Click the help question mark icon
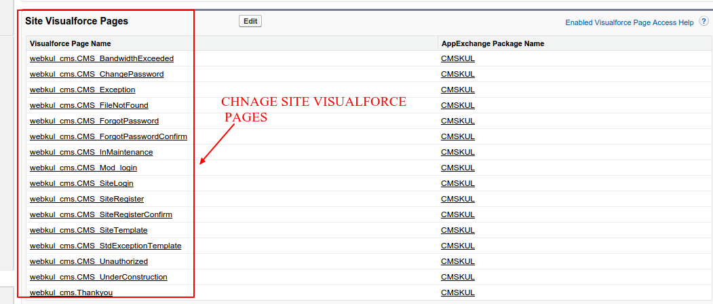Image resolution: width=713 pixels, height=304 pixels. [x=704, y=22]
